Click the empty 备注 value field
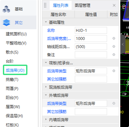The height and width of the screenshot is (127, 129). [91, 55]
